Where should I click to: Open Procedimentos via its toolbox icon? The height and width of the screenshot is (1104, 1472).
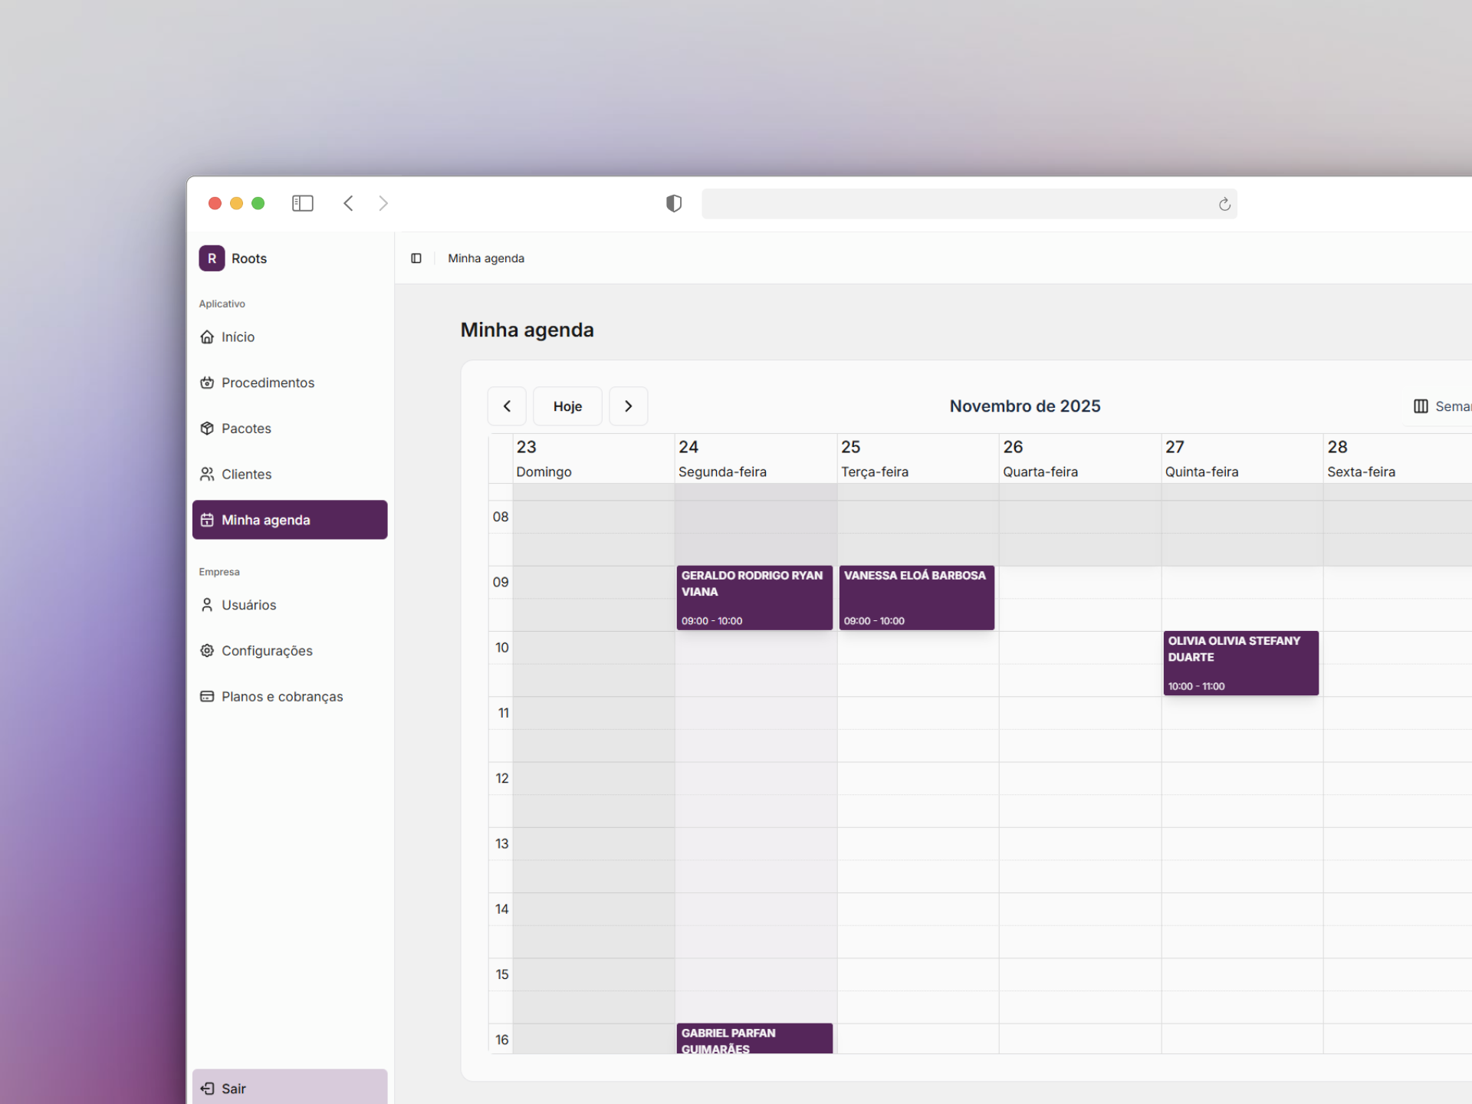[x=206, y=383]
